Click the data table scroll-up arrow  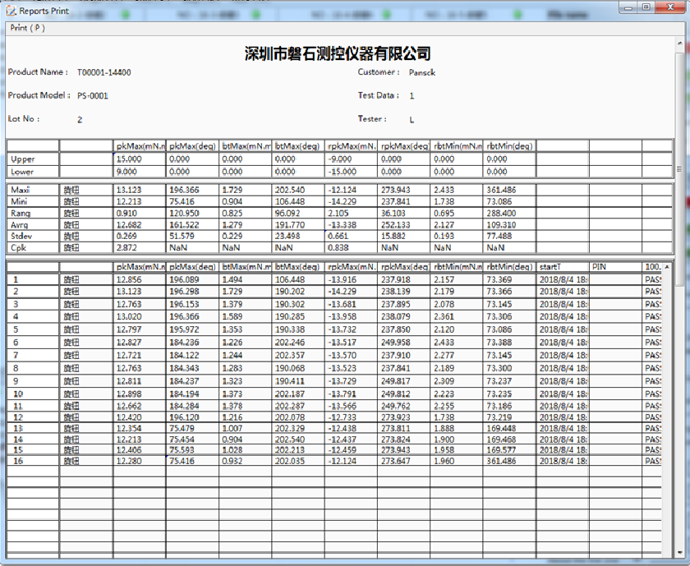(665, 267)
